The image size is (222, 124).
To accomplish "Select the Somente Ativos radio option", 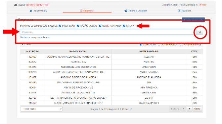I will point(159,45).
